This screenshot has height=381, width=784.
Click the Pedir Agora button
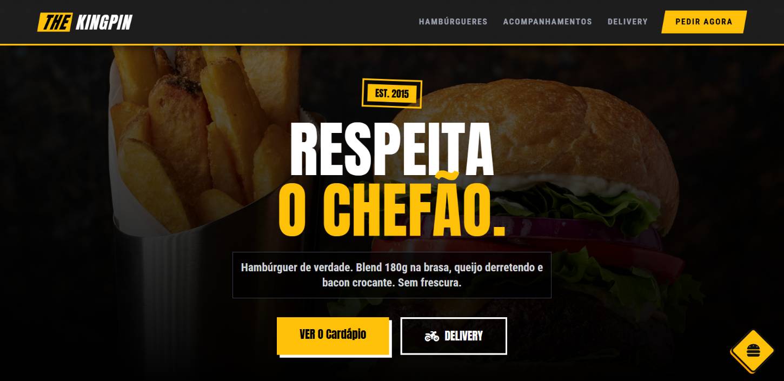point(704,22)
